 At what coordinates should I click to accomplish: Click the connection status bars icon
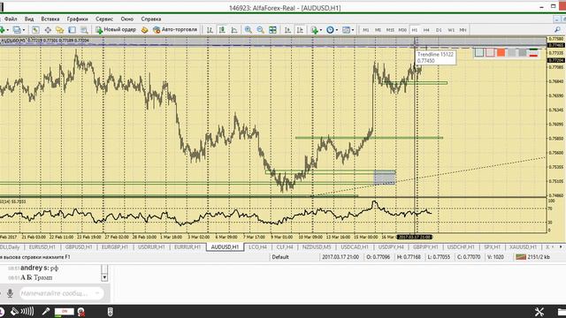click(521, 257)
